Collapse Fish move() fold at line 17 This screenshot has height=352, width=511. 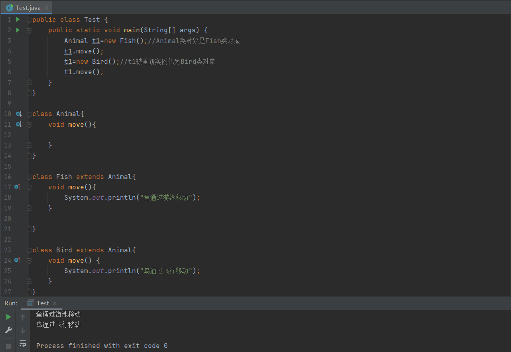(x=29, y=187)
